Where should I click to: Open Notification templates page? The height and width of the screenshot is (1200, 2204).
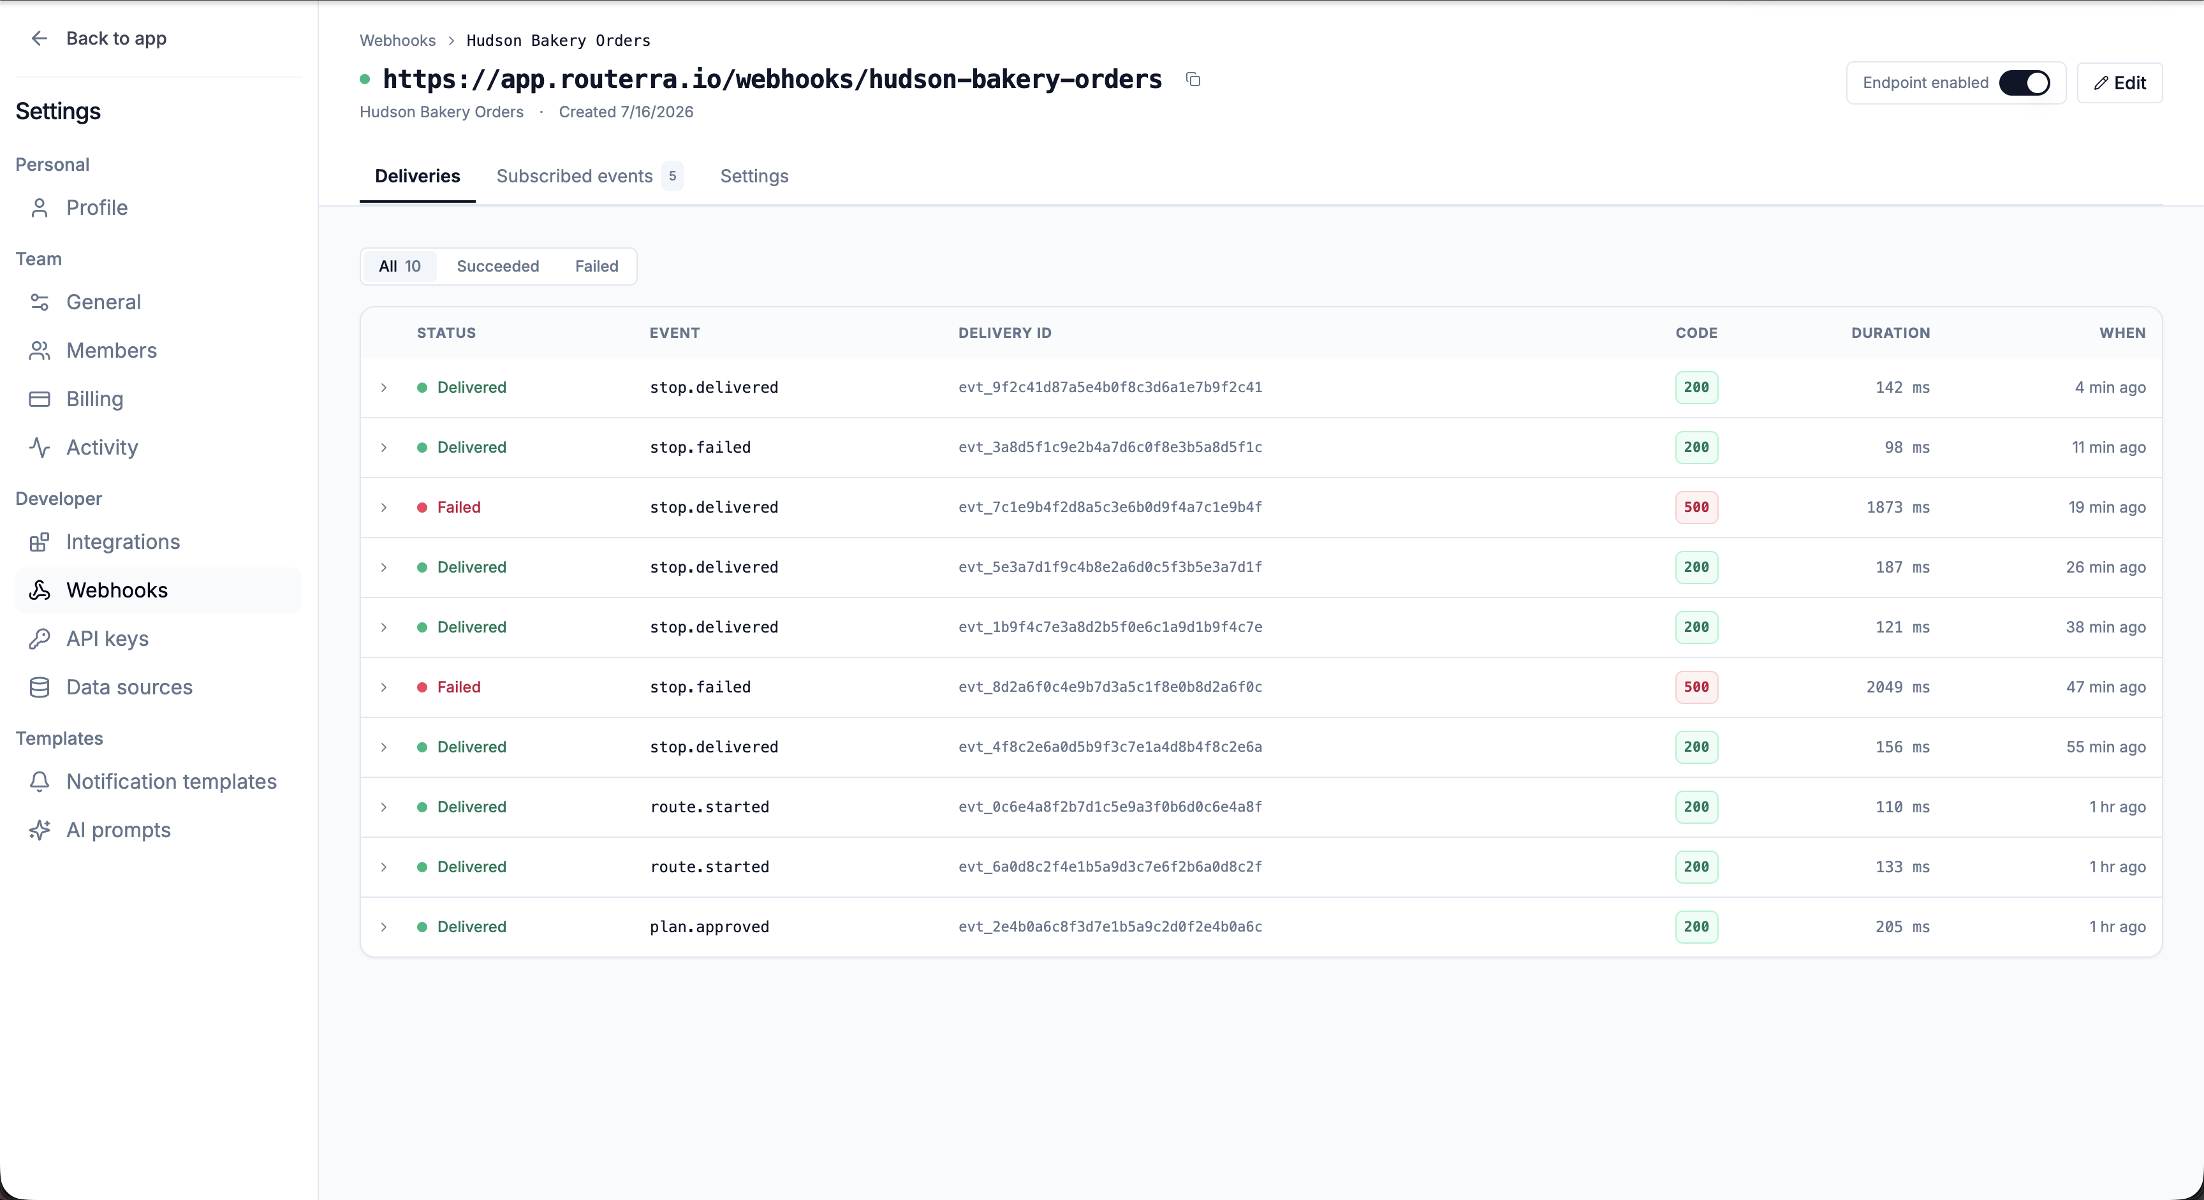pos(158,782)
